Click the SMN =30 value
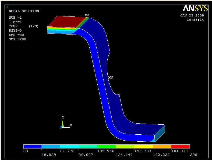Viewport: 212px width, 160px height. point(16,35)
